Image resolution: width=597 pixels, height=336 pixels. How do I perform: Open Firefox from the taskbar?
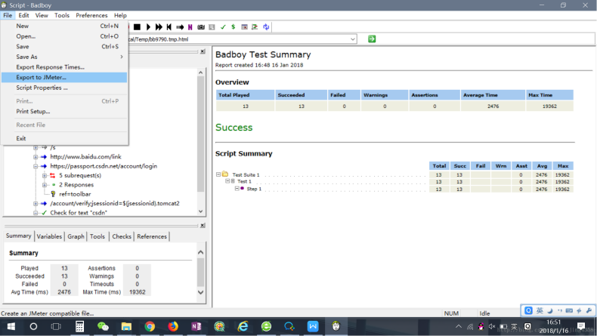click(173, 326)
